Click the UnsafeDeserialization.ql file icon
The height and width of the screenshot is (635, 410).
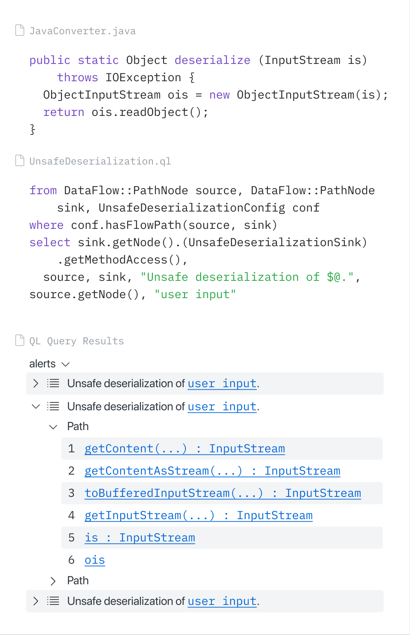[19, 161]
